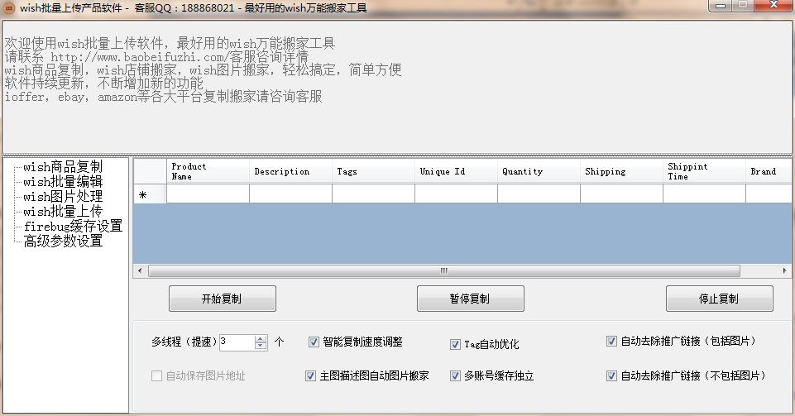This screenshot has width=795, height=416.
Task: Go to wish批量上传 section
Action: (63, 211)
